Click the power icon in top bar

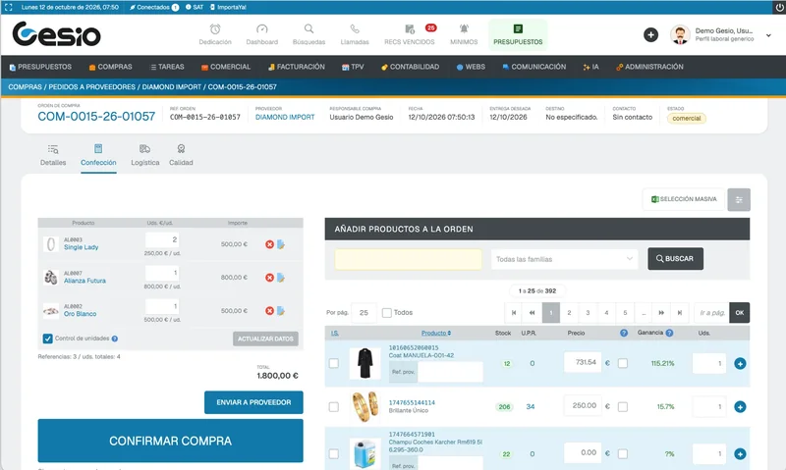779,7
